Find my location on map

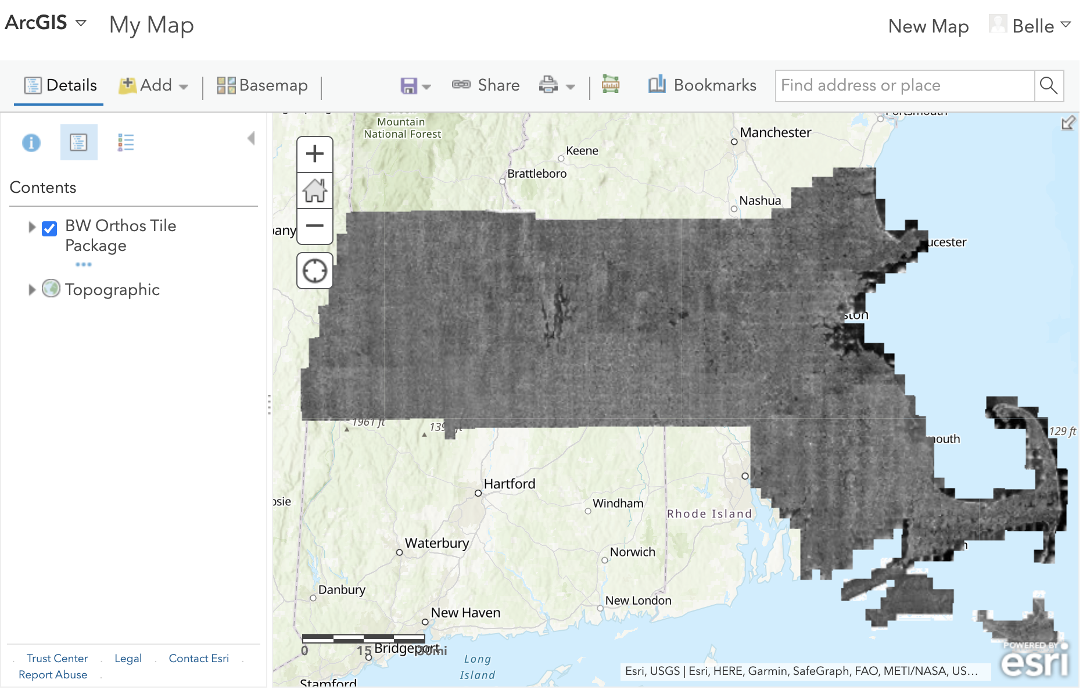pos(315,271)
